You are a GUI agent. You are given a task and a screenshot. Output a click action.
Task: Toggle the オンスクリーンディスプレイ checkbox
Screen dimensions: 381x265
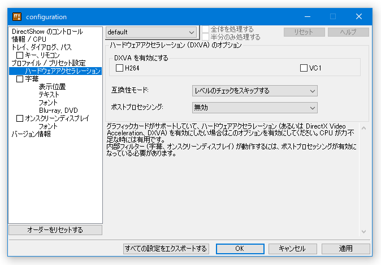coord(20,118)
